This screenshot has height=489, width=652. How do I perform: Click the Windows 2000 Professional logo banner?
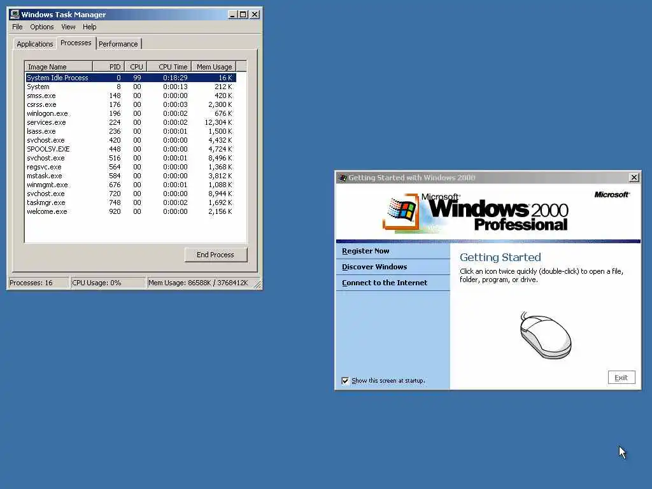[475, 213]
